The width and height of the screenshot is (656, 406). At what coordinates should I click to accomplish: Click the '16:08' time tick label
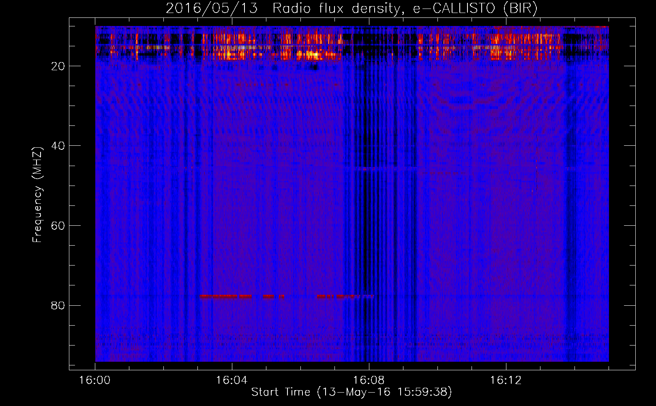pos(369,380)
